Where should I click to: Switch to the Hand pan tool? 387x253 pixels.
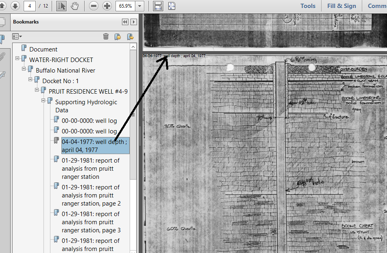tap(74, 6)
